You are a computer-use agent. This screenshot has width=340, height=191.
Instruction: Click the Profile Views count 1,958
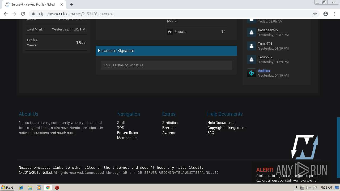81,42
